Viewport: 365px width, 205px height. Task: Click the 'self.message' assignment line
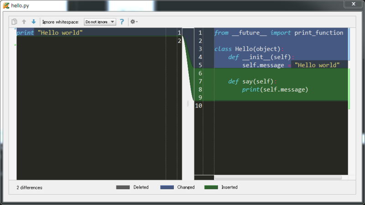(x=291, y=65)
